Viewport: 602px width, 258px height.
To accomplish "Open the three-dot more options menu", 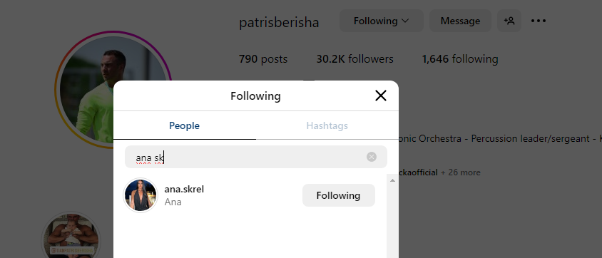I will tap(539, 21).
